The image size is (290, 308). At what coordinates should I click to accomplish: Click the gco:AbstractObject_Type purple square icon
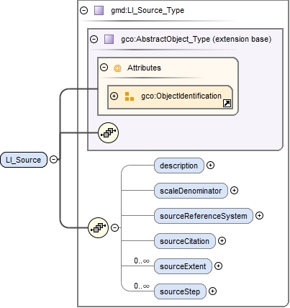[x=109, y=39]
